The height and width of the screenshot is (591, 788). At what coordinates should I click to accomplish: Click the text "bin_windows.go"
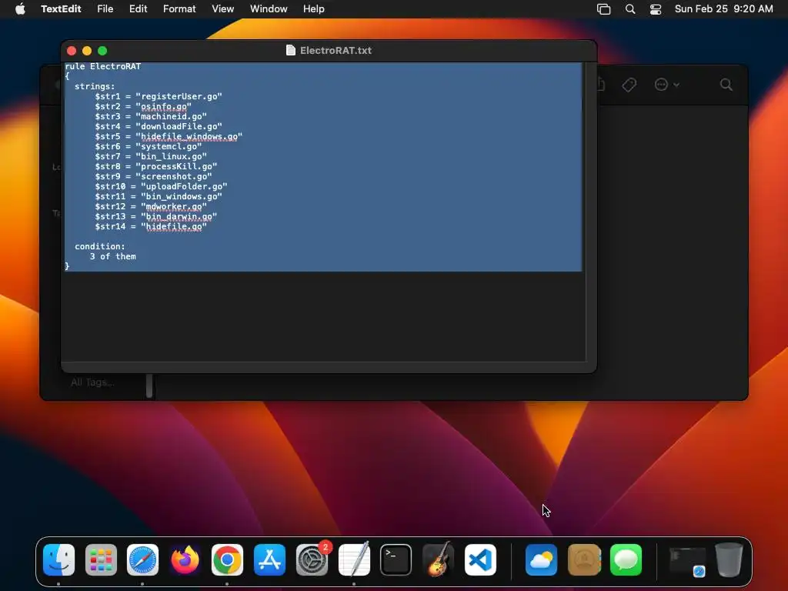[x=182, y=196]
